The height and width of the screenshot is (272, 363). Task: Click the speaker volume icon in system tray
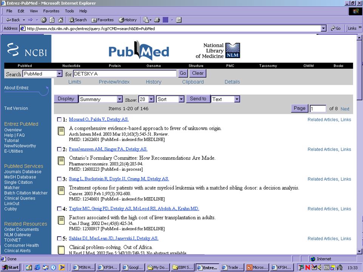pos(320,267)
